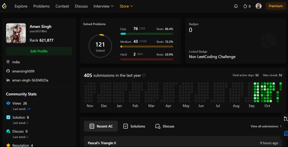
Task: Switch to the Recent AC tab
Action: 101,126
